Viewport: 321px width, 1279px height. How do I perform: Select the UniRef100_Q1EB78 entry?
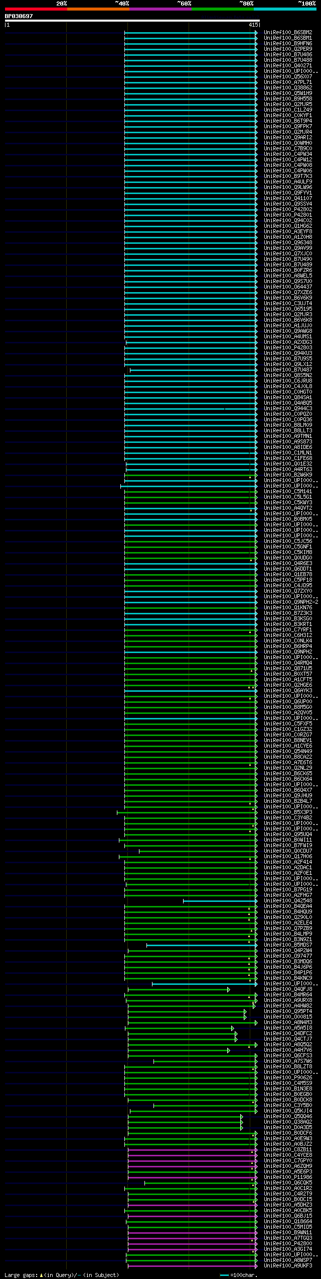(x=288, y=574)
